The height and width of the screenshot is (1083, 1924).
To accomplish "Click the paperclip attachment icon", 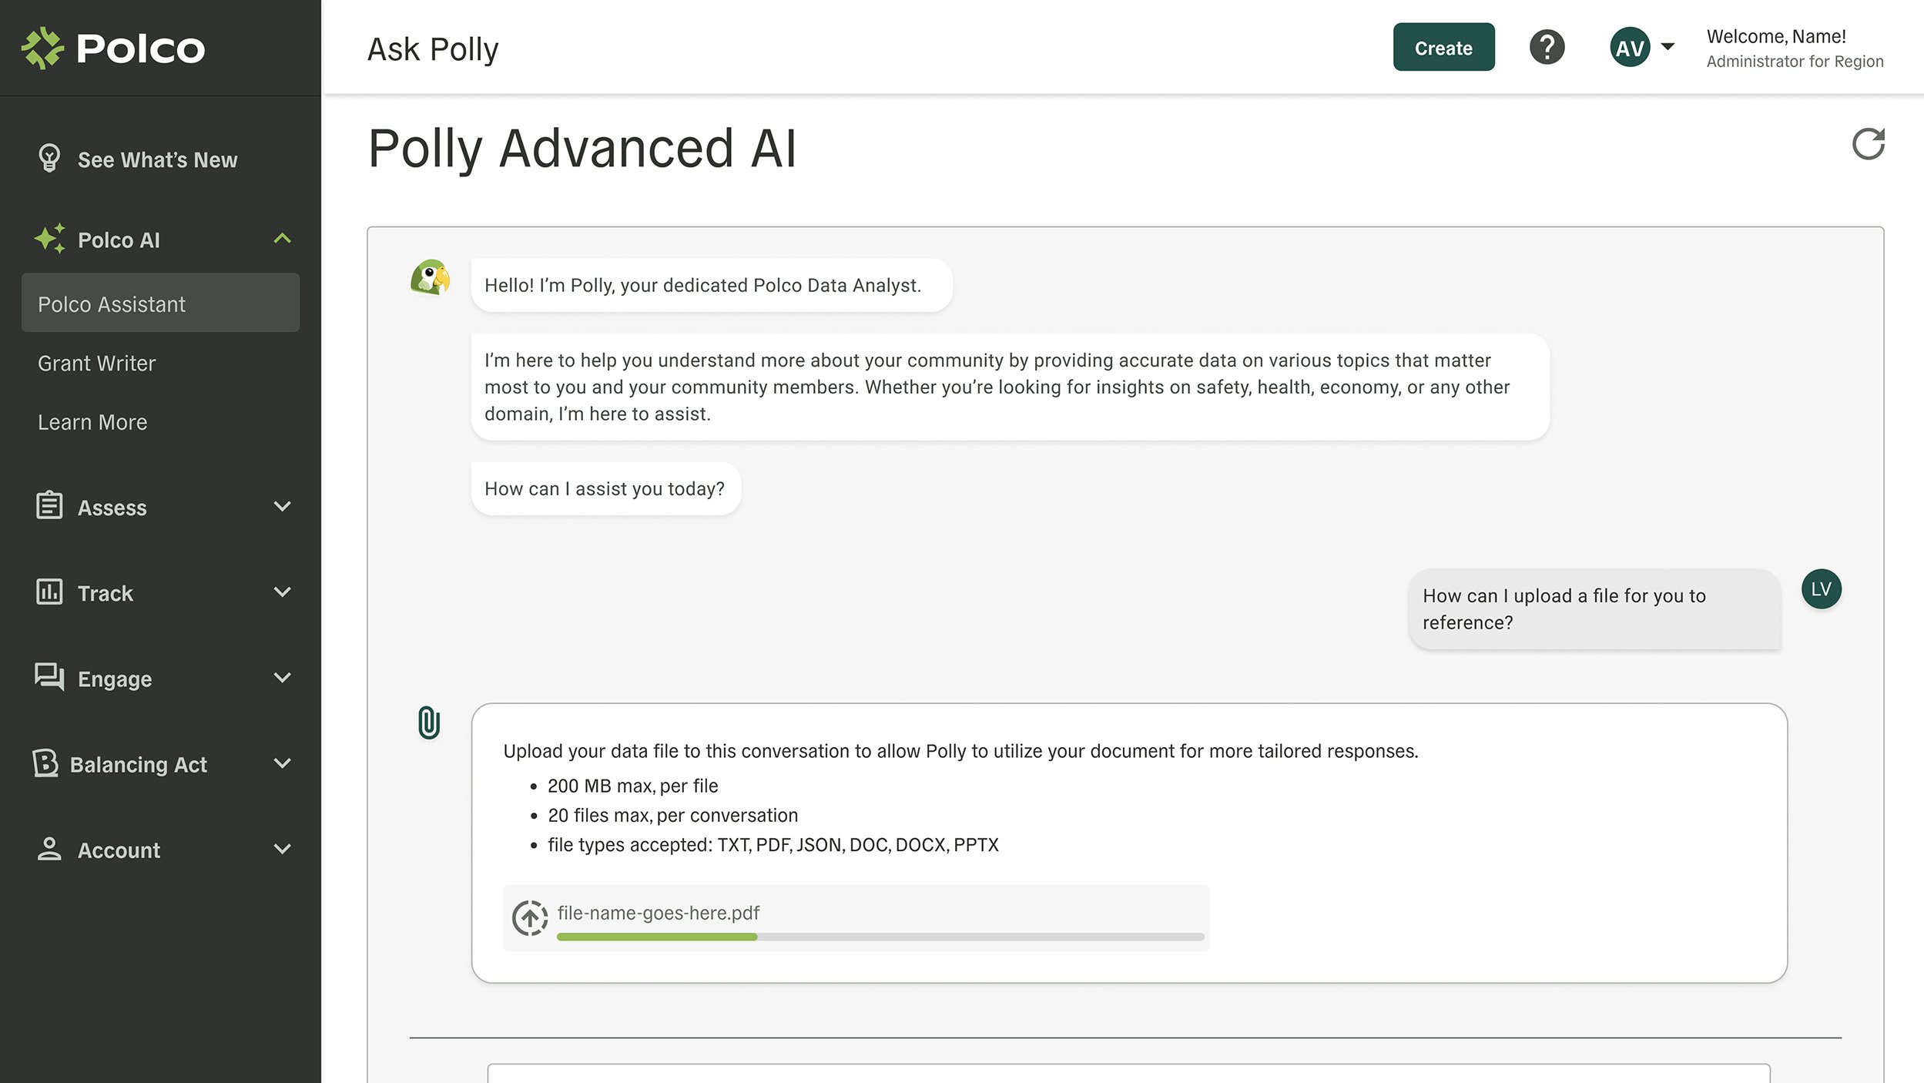I will point(428,722).
